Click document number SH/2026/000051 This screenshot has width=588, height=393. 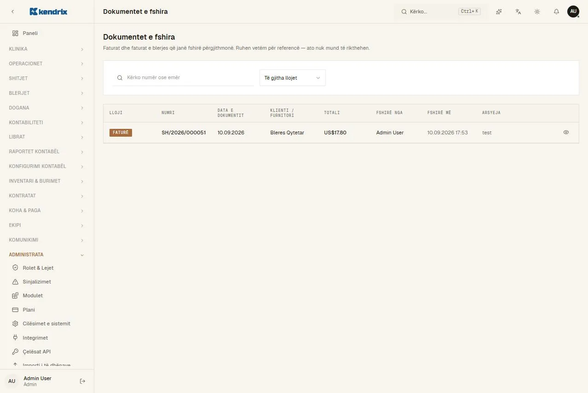click(184, 133)
